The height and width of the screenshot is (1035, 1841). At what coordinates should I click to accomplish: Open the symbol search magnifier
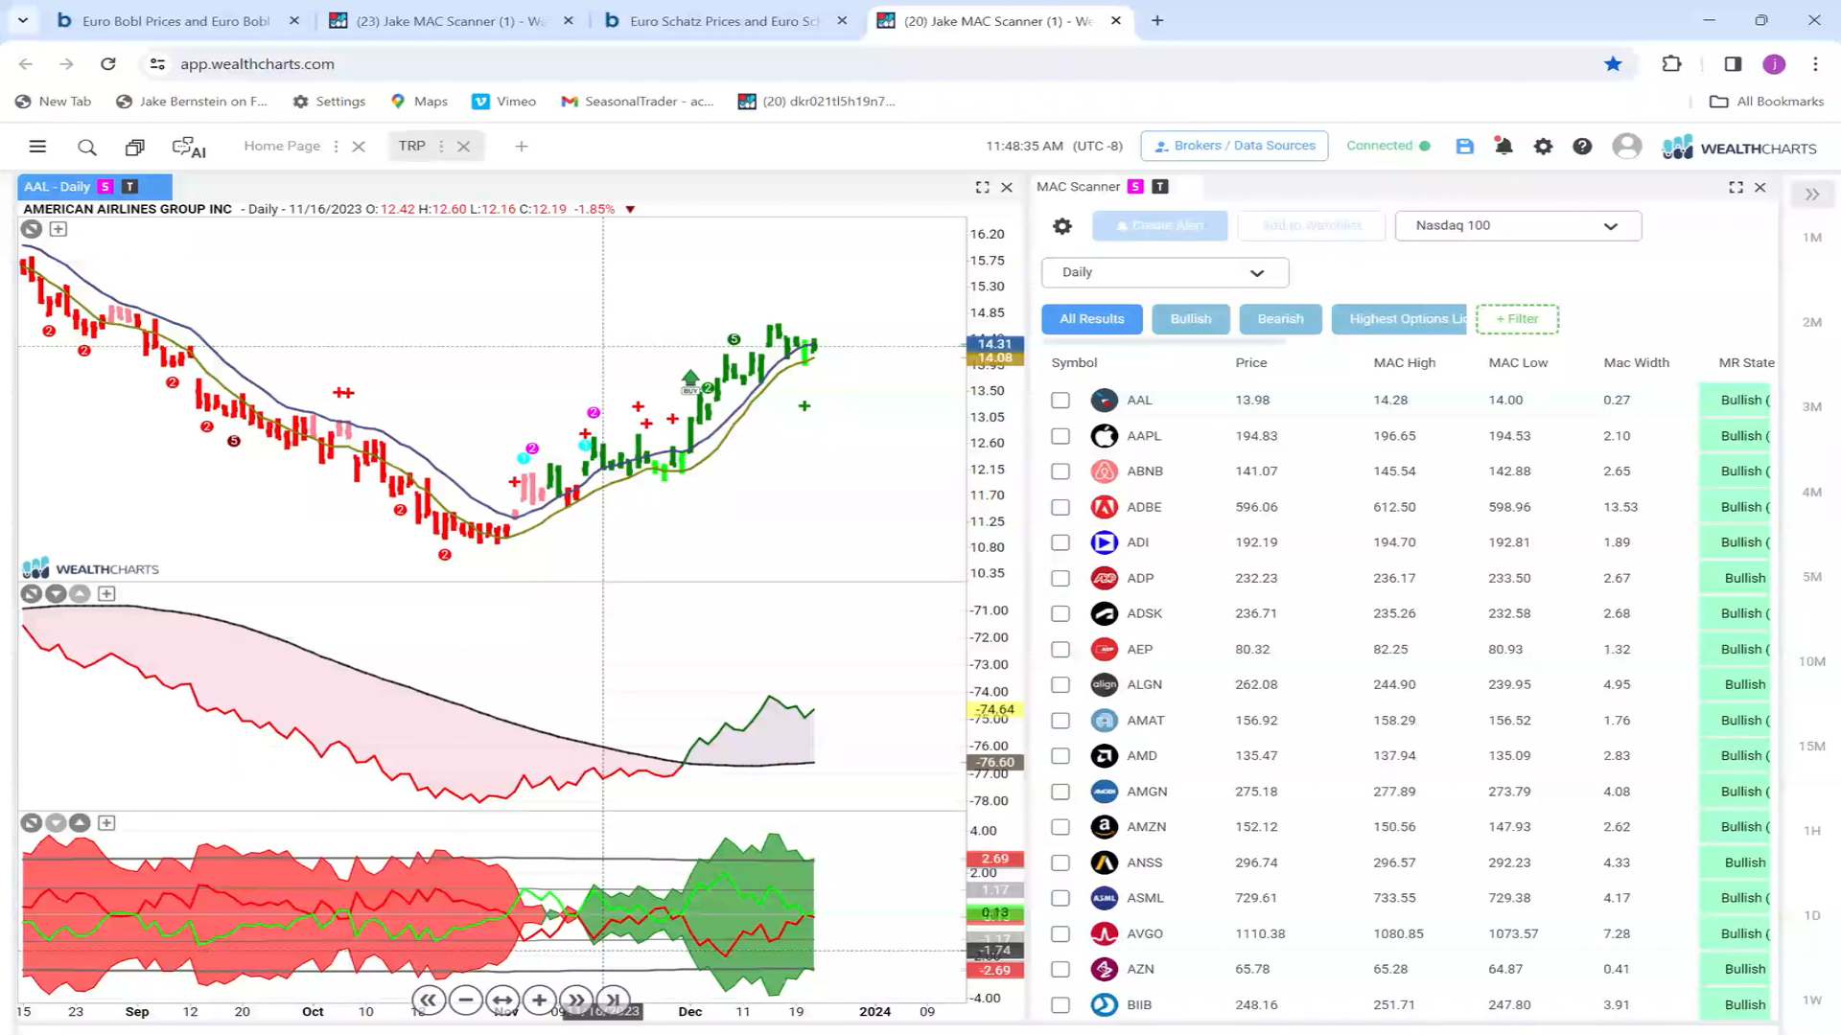click(x=87, y=147)
